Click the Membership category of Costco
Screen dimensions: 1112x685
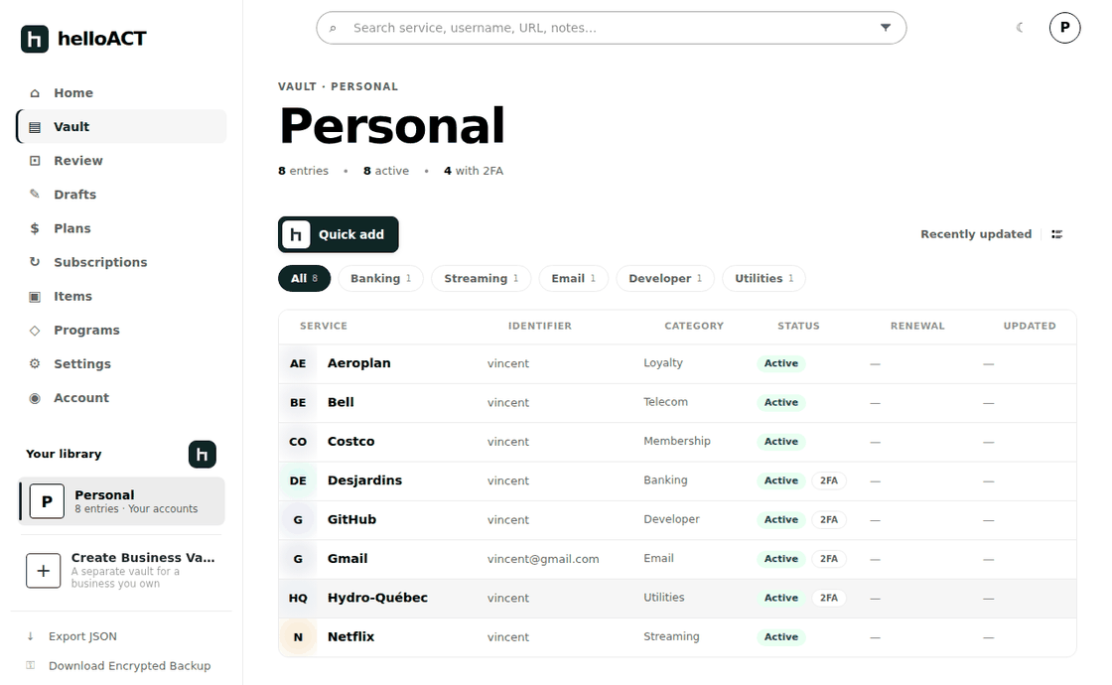[x=676, y=441]
